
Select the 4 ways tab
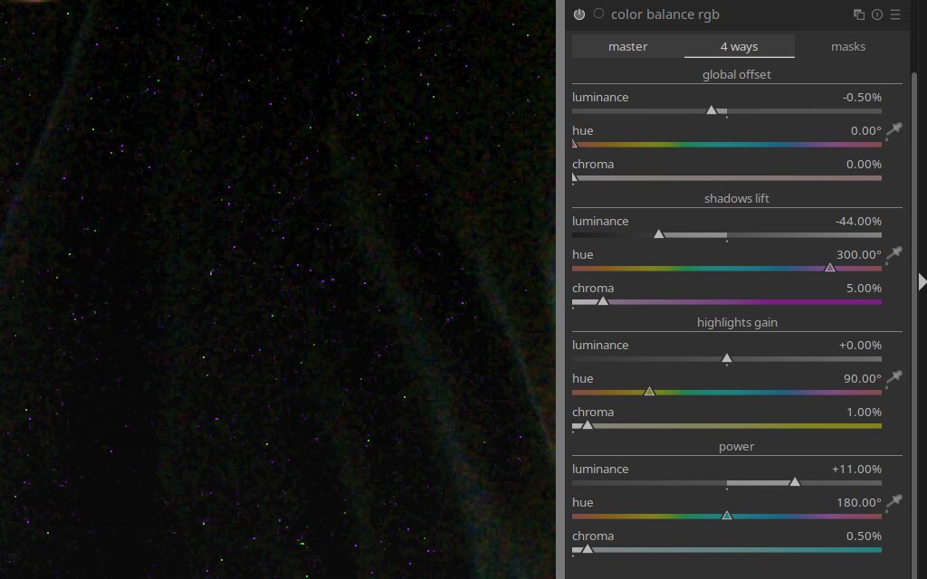pos(739,46)
